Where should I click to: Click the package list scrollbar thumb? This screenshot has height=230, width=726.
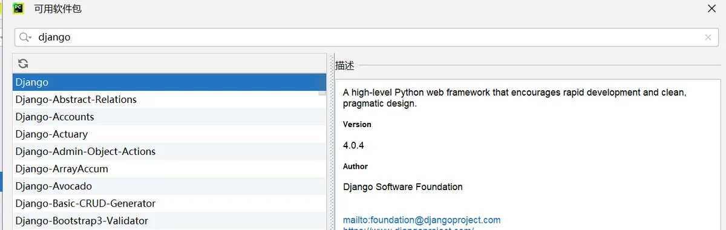(x=322, y=84)
